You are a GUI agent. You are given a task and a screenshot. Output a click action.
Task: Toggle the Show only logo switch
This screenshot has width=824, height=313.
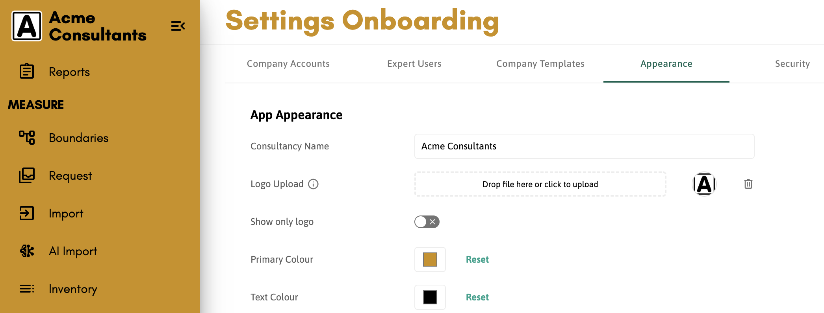click(x=427, y=222)
